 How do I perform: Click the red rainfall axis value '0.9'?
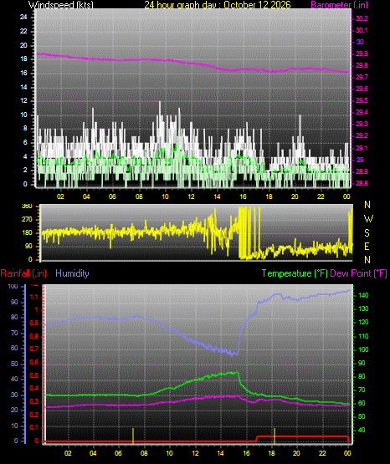pos(34,324)
